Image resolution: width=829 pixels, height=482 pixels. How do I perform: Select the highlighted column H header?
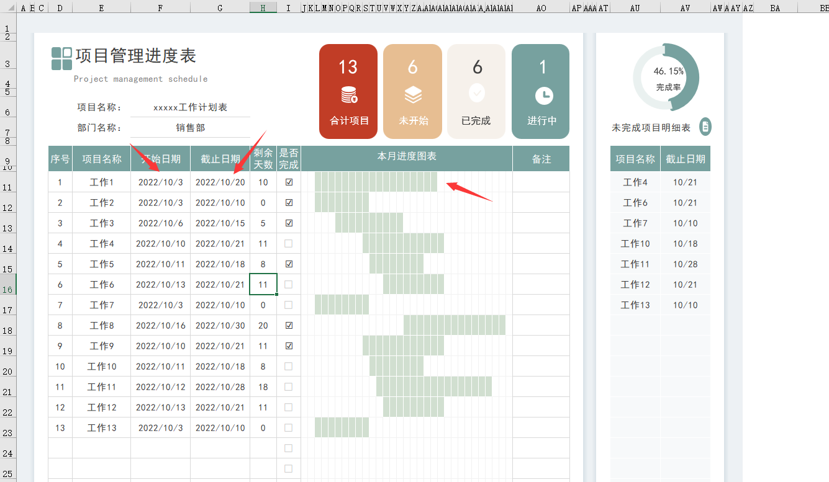[263, 7]
